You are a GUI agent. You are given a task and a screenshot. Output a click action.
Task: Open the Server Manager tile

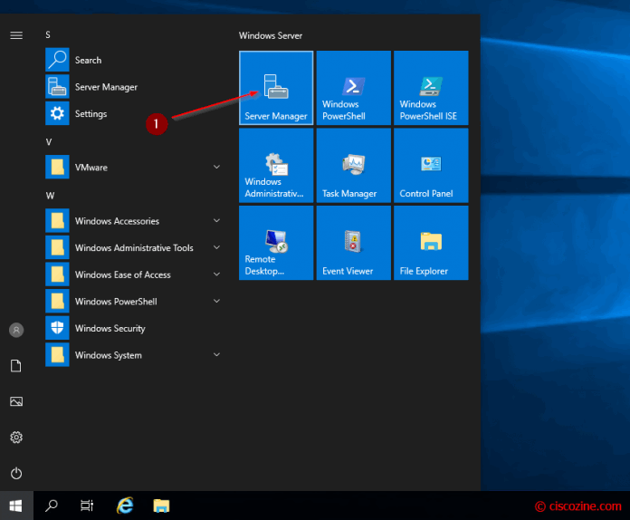(x=276, y=88)
